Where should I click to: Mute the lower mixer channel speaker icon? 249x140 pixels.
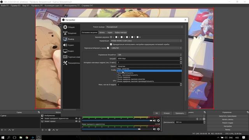coord(154,129)
